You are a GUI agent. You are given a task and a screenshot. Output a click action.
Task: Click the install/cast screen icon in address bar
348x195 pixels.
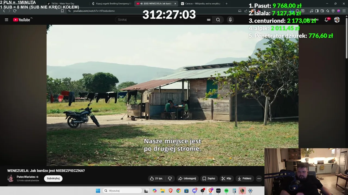(x=240, y=11)
